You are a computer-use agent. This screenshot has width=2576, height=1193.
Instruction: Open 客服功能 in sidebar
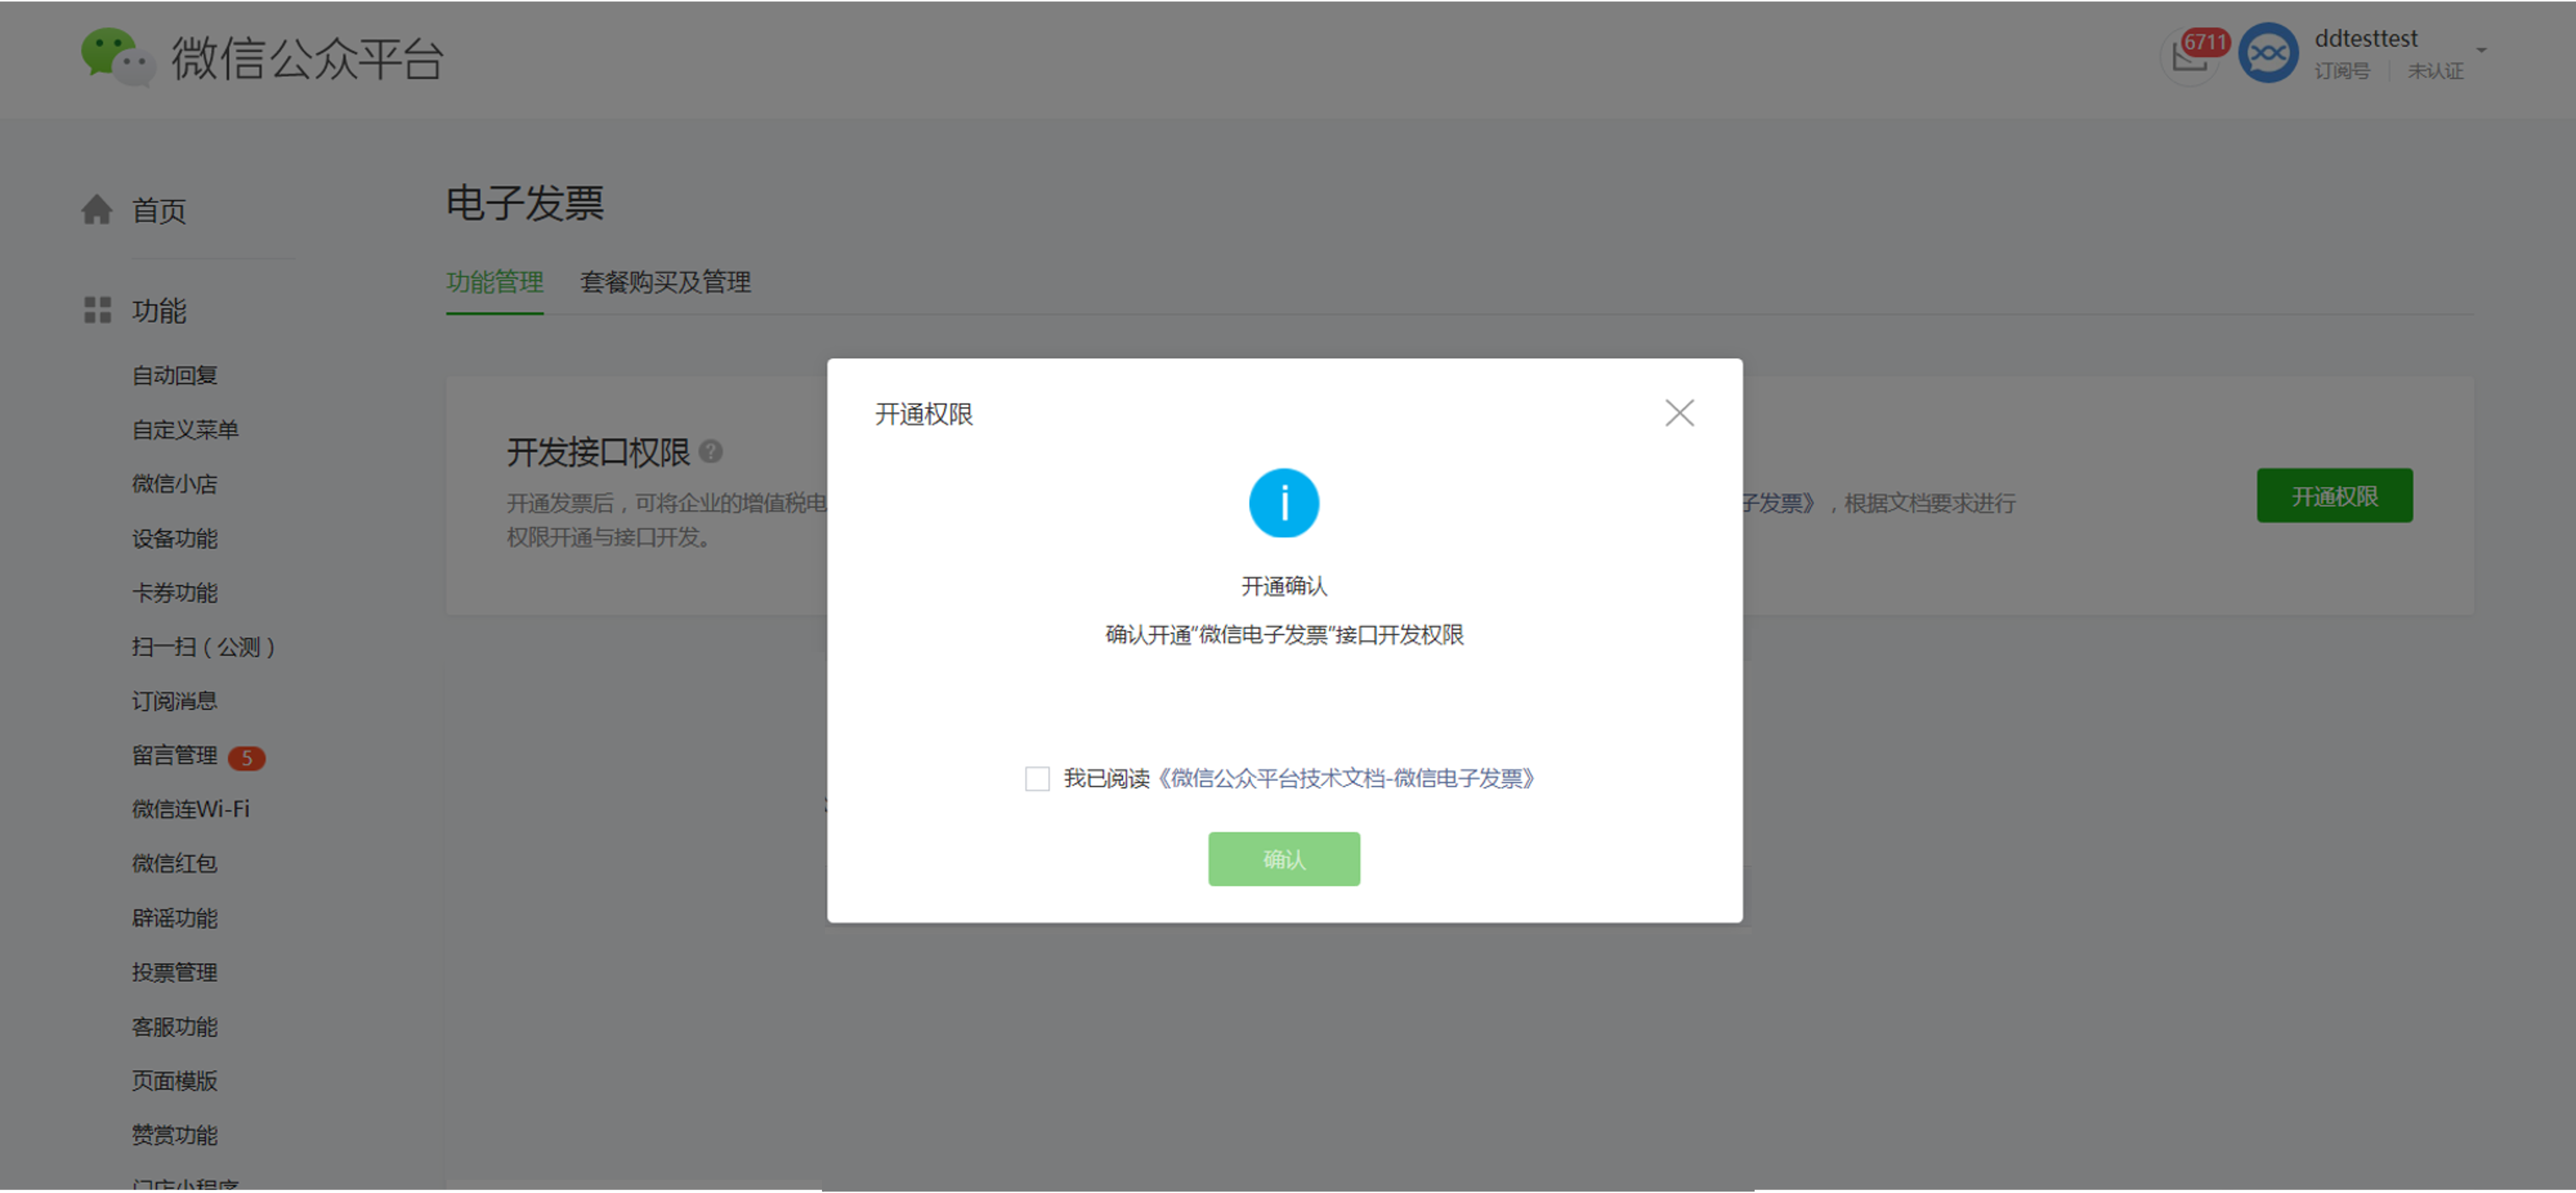pos(175,1027)
